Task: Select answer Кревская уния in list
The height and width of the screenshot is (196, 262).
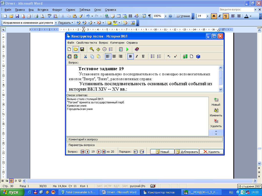Action: coord(77,106)
